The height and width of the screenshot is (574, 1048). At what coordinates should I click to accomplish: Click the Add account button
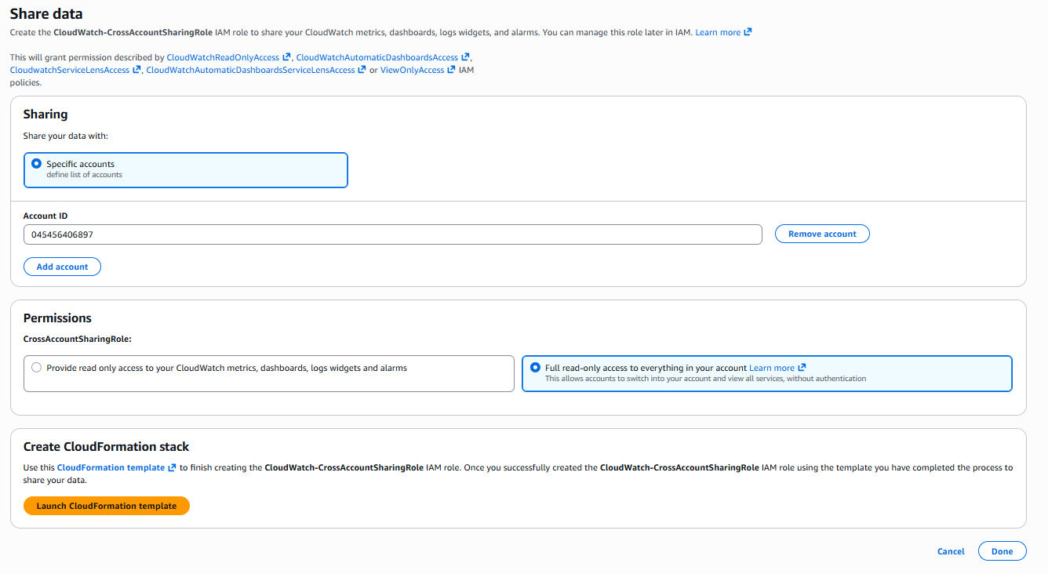pyautogui.click(x=63, y=267)
